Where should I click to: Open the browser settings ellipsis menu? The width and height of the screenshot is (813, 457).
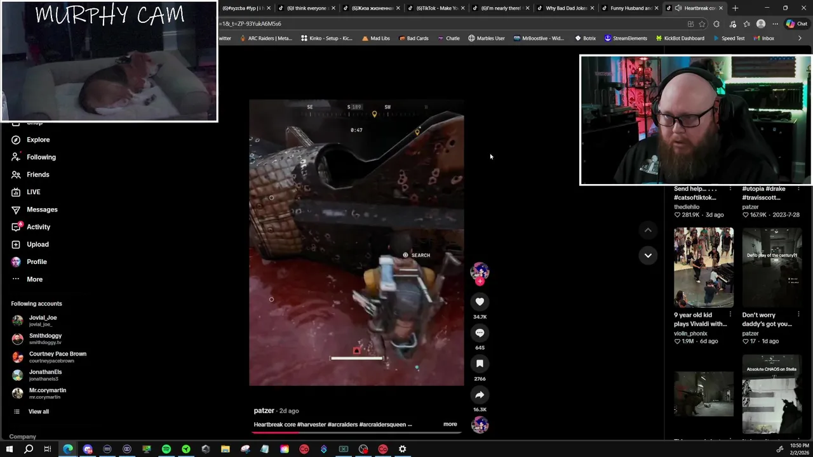coord(775,24)
